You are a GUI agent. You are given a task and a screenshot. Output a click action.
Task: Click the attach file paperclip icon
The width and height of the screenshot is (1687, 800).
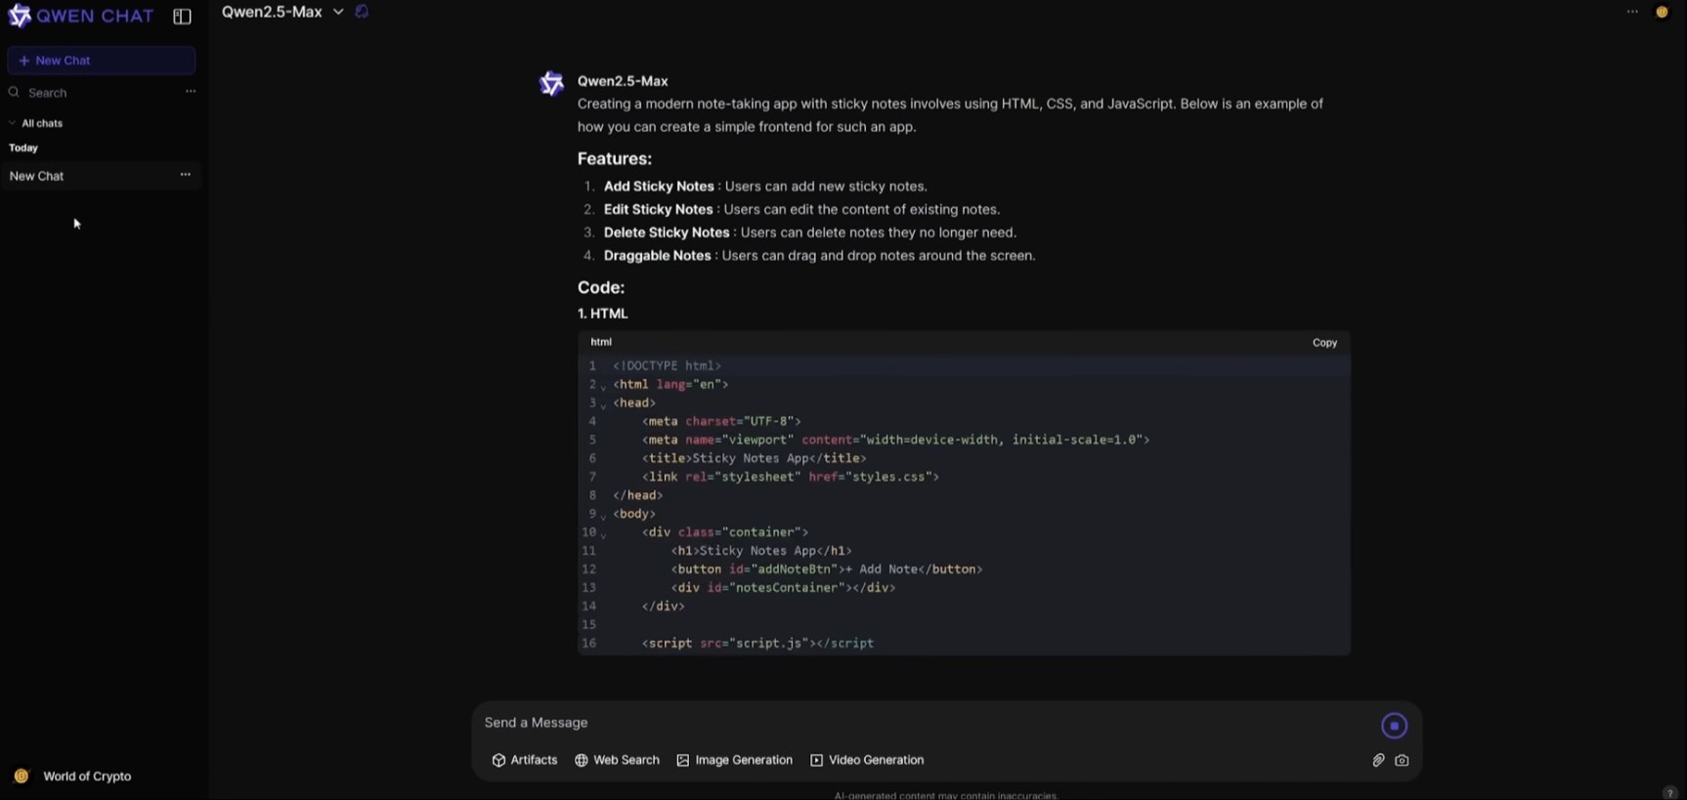[1378, 760]
